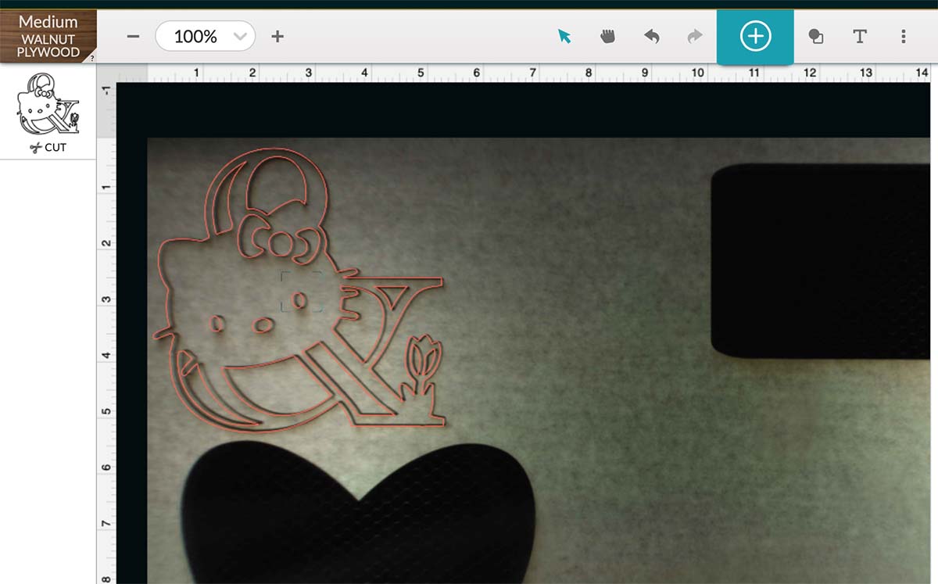Viewport: 938px width, 584px height.
Task: Select the arrow pointer tool
Action: pyautogui.click(x=564, y=36)
